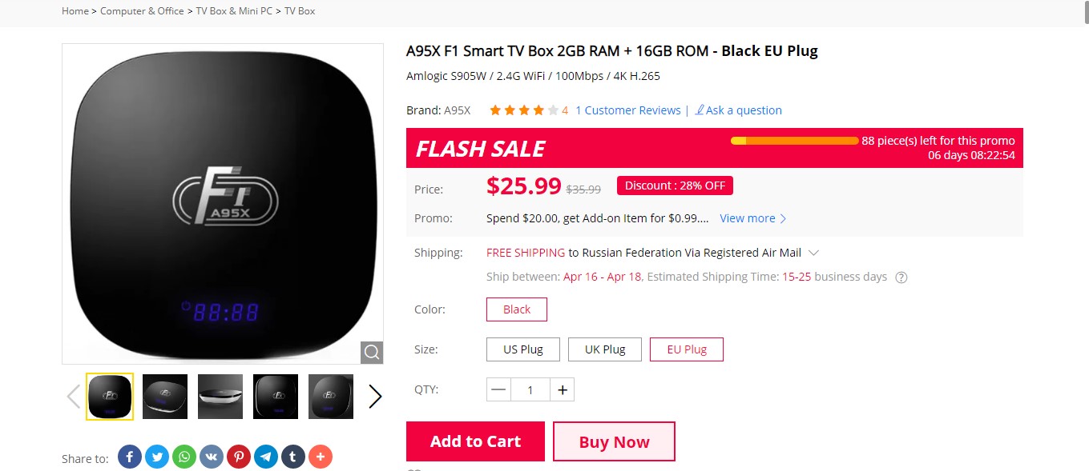Screen dimensions: 1089x471
Task: Select the Black color option
Action: (517, 309)
